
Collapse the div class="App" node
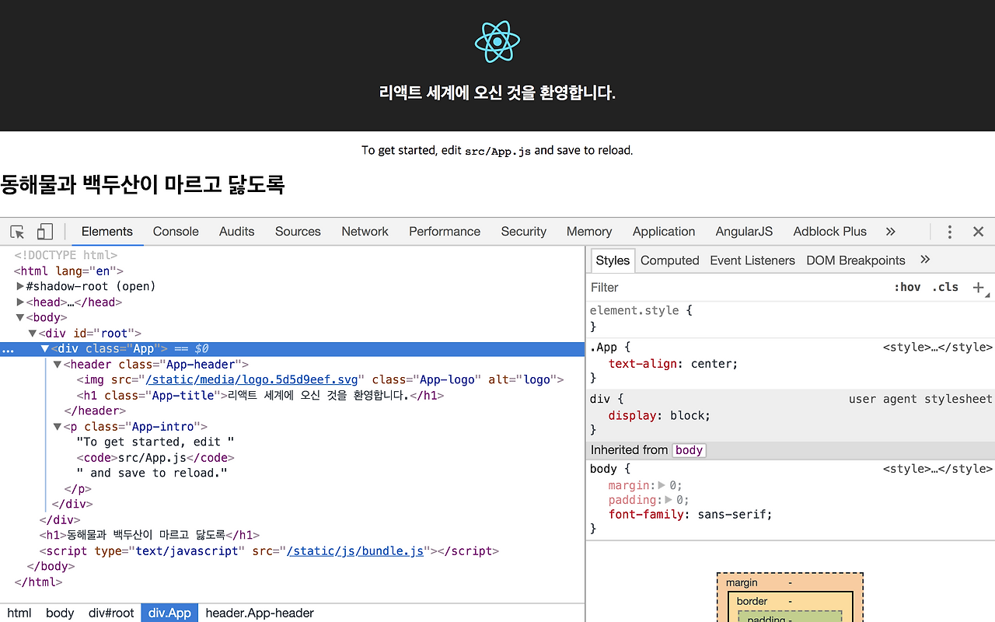pyautogui.click(x=45, y=349)
